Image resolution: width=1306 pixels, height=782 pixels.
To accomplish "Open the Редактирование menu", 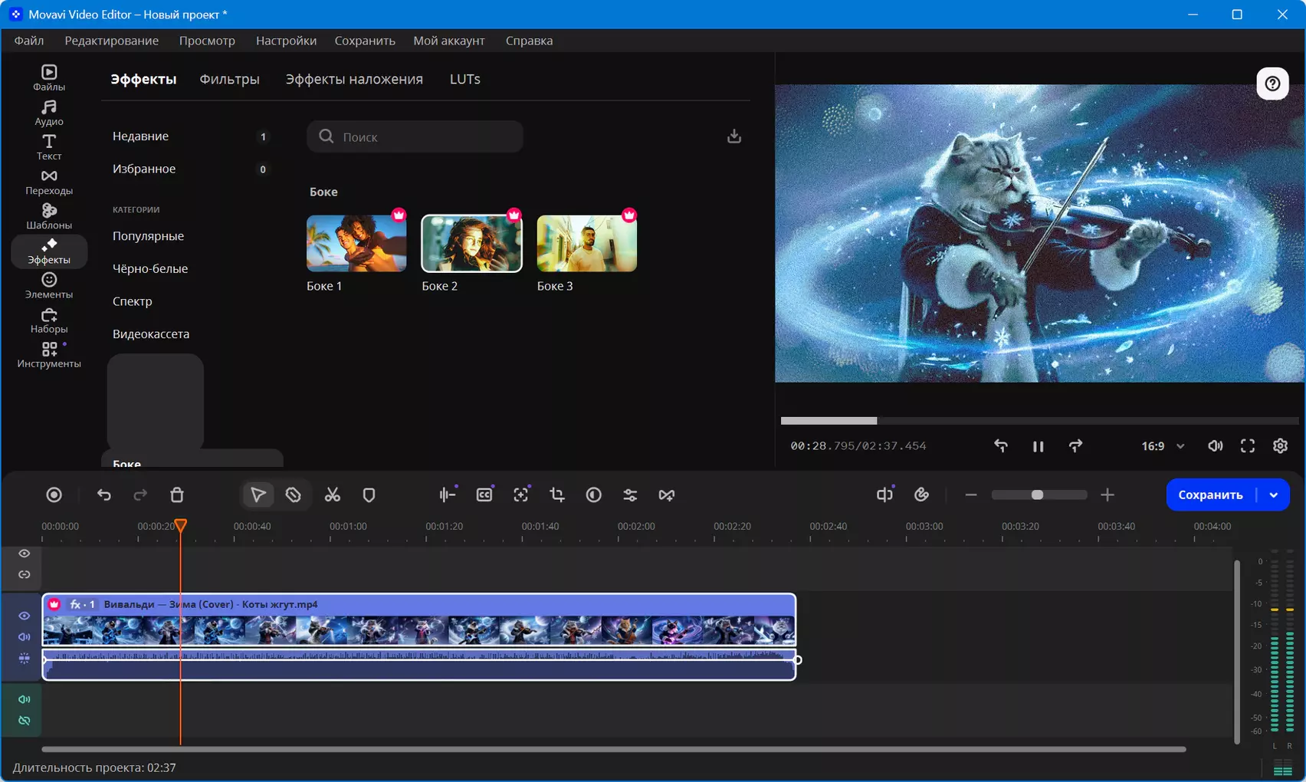I will coord(112,41).
